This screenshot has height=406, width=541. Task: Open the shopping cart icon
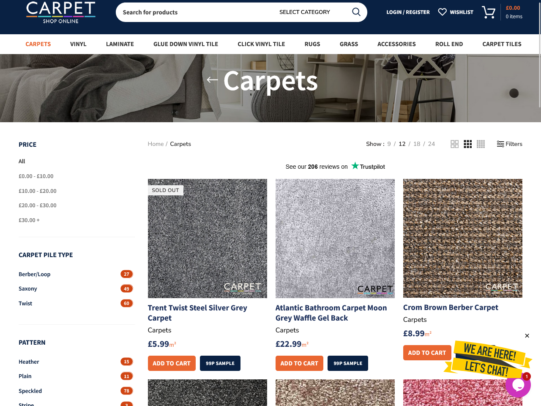point(489,12)
